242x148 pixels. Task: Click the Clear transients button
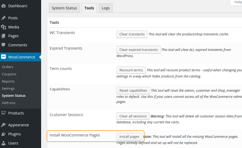point(132,34)
